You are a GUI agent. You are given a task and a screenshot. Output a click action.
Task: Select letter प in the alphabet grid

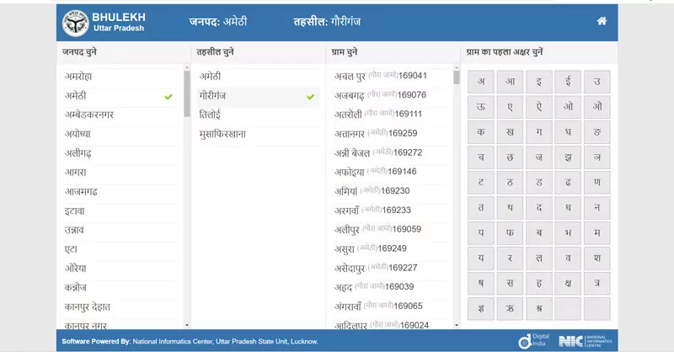click(x=481, y=233)
